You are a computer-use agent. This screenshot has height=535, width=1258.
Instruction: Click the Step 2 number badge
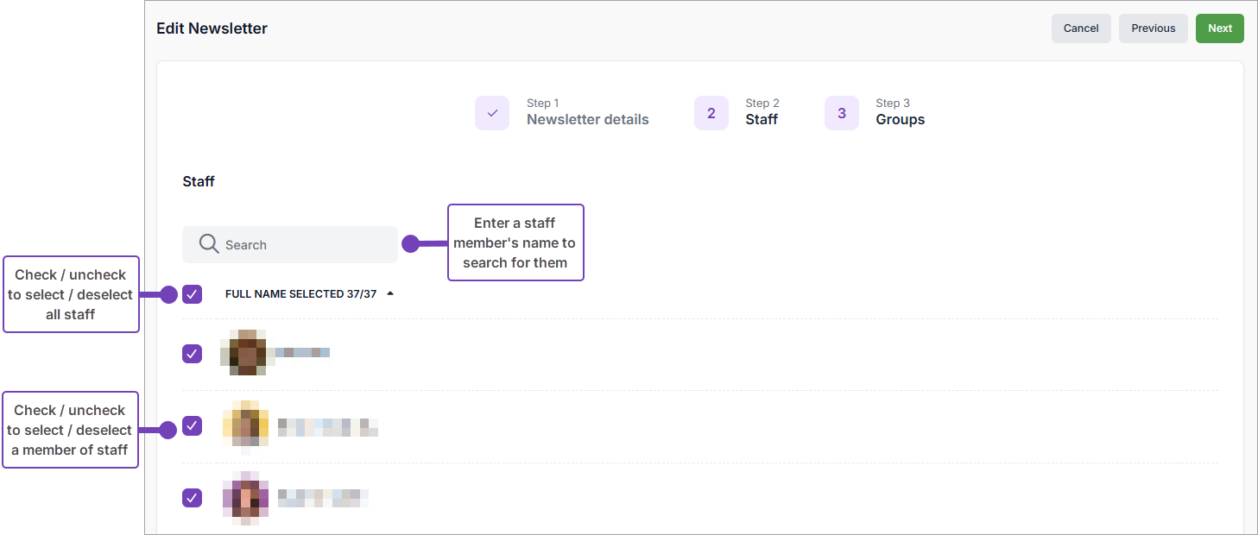[711, 113]
